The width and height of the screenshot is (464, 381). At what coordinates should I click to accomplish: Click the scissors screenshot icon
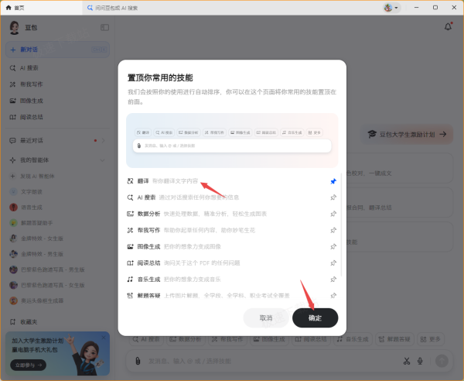click(407, 361)
